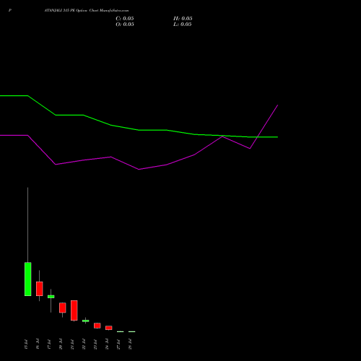
Task: Click the low value 'L: 0.05'
Action: (183, 25)
